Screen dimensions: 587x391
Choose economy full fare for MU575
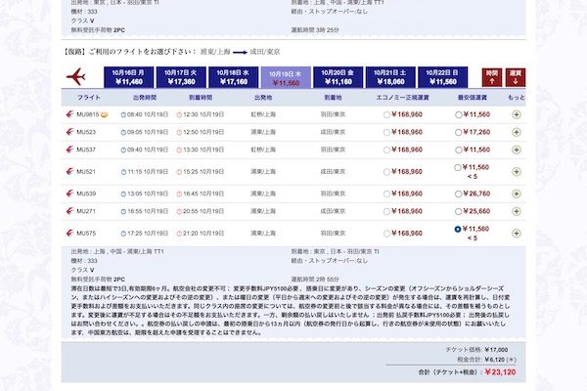tap(386, 234)
